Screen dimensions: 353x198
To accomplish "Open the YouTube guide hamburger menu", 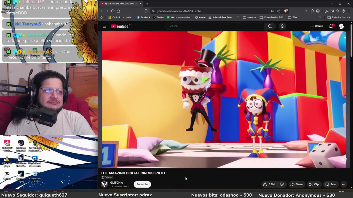I will click(104, 26).
